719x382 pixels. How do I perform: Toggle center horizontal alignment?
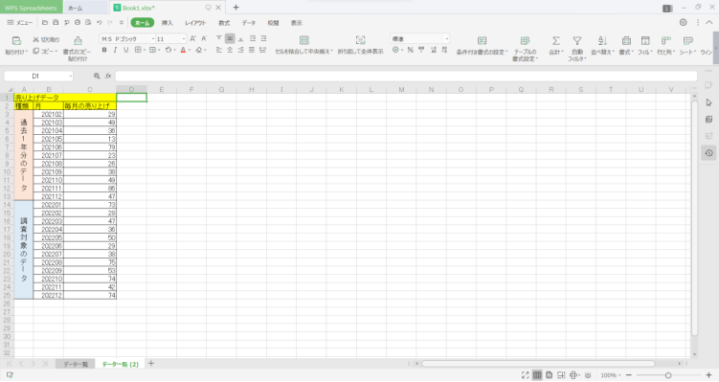(230, 50)
